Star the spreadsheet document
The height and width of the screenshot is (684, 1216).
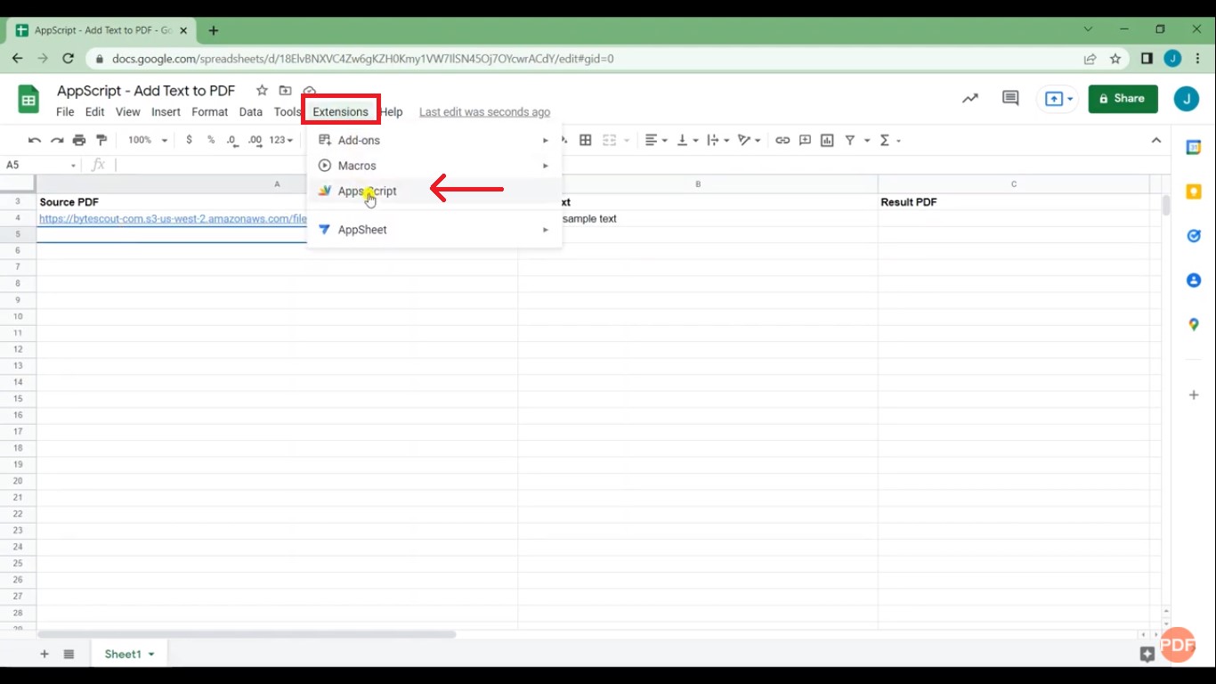pyautogui.click(x=262, y=91)
